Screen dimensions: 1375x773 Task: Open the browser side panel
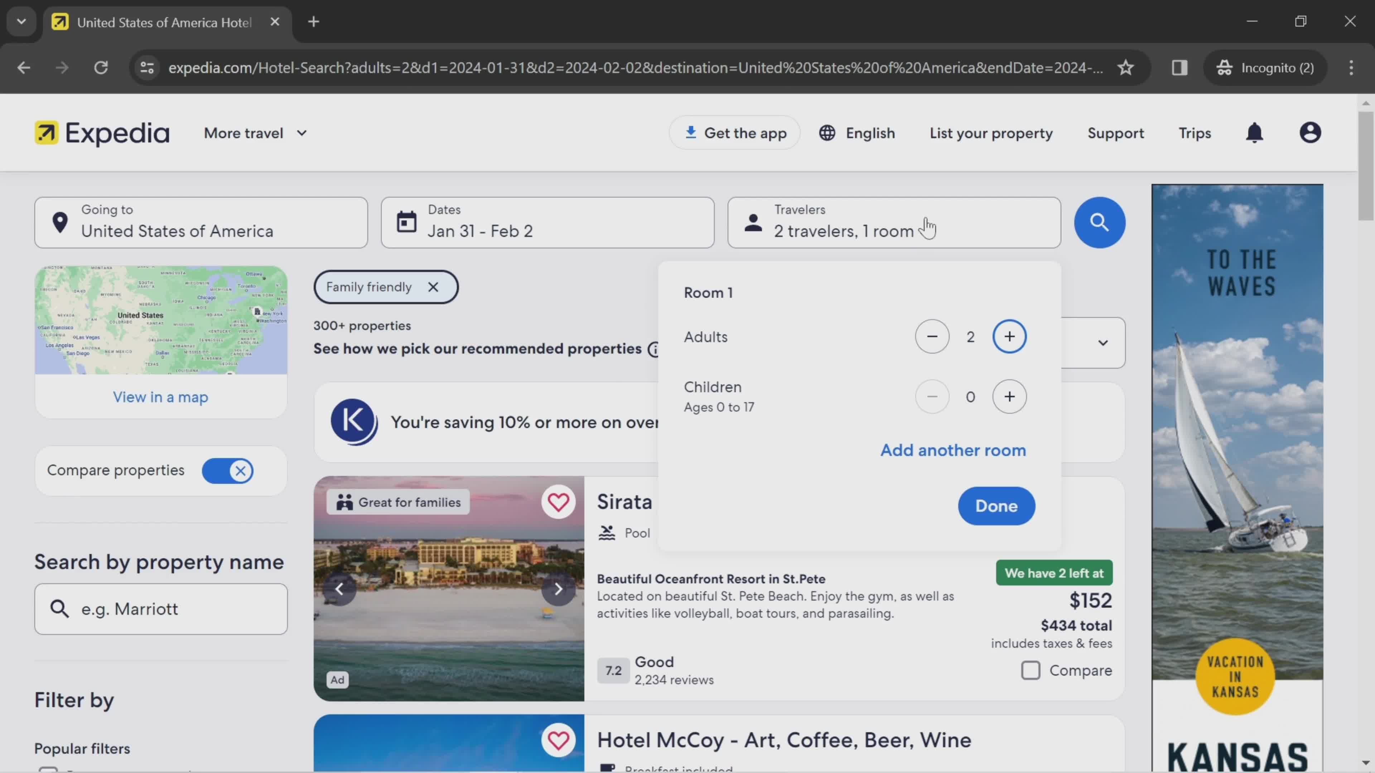[1179, 68]
